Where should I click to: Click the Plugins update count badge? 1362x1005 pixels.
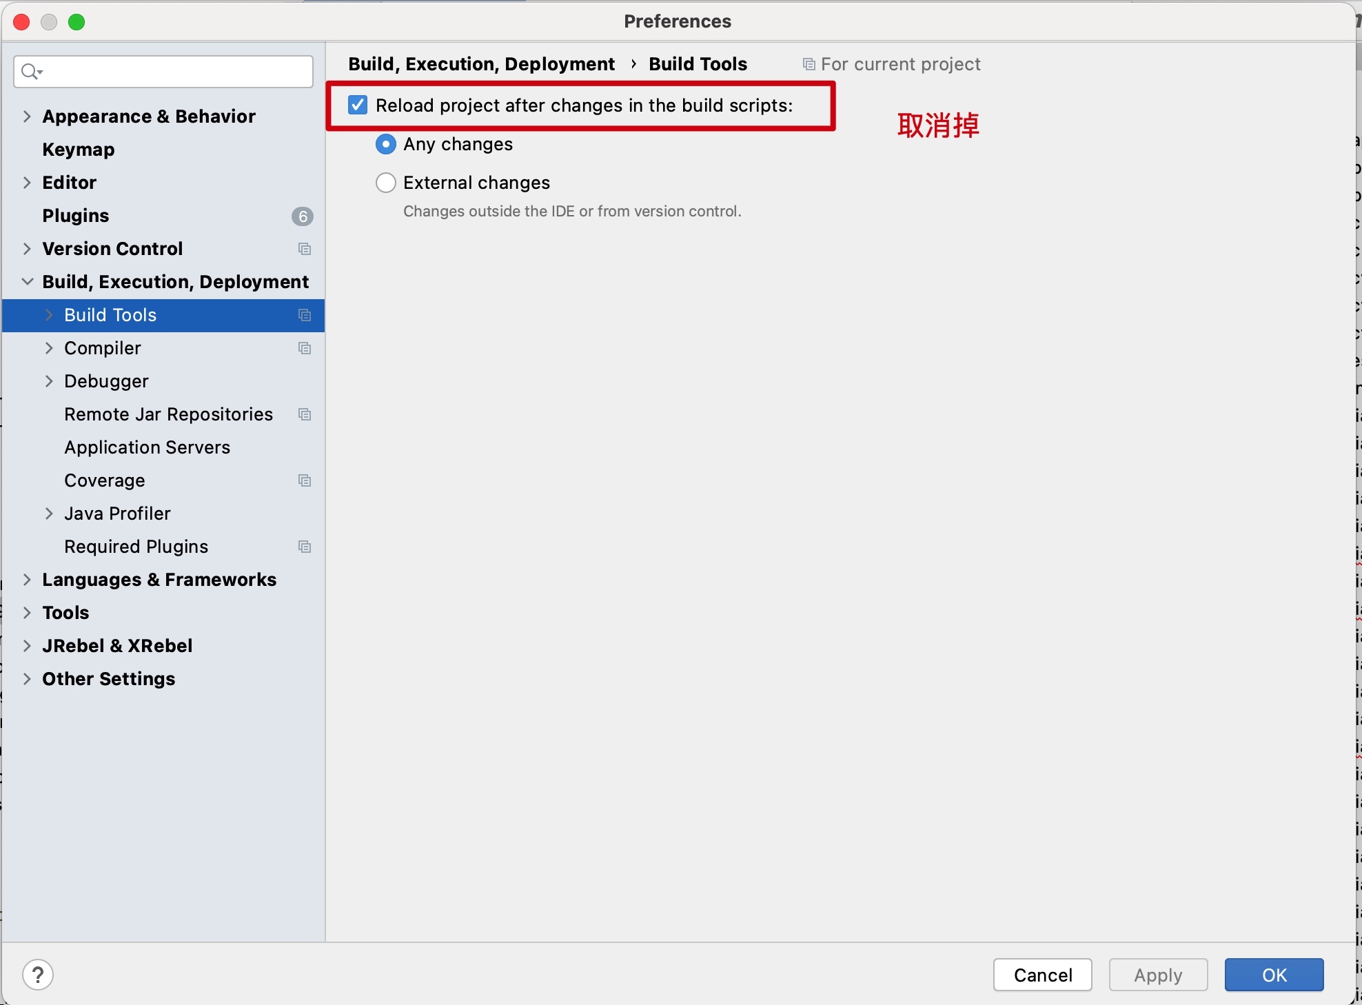302,216
